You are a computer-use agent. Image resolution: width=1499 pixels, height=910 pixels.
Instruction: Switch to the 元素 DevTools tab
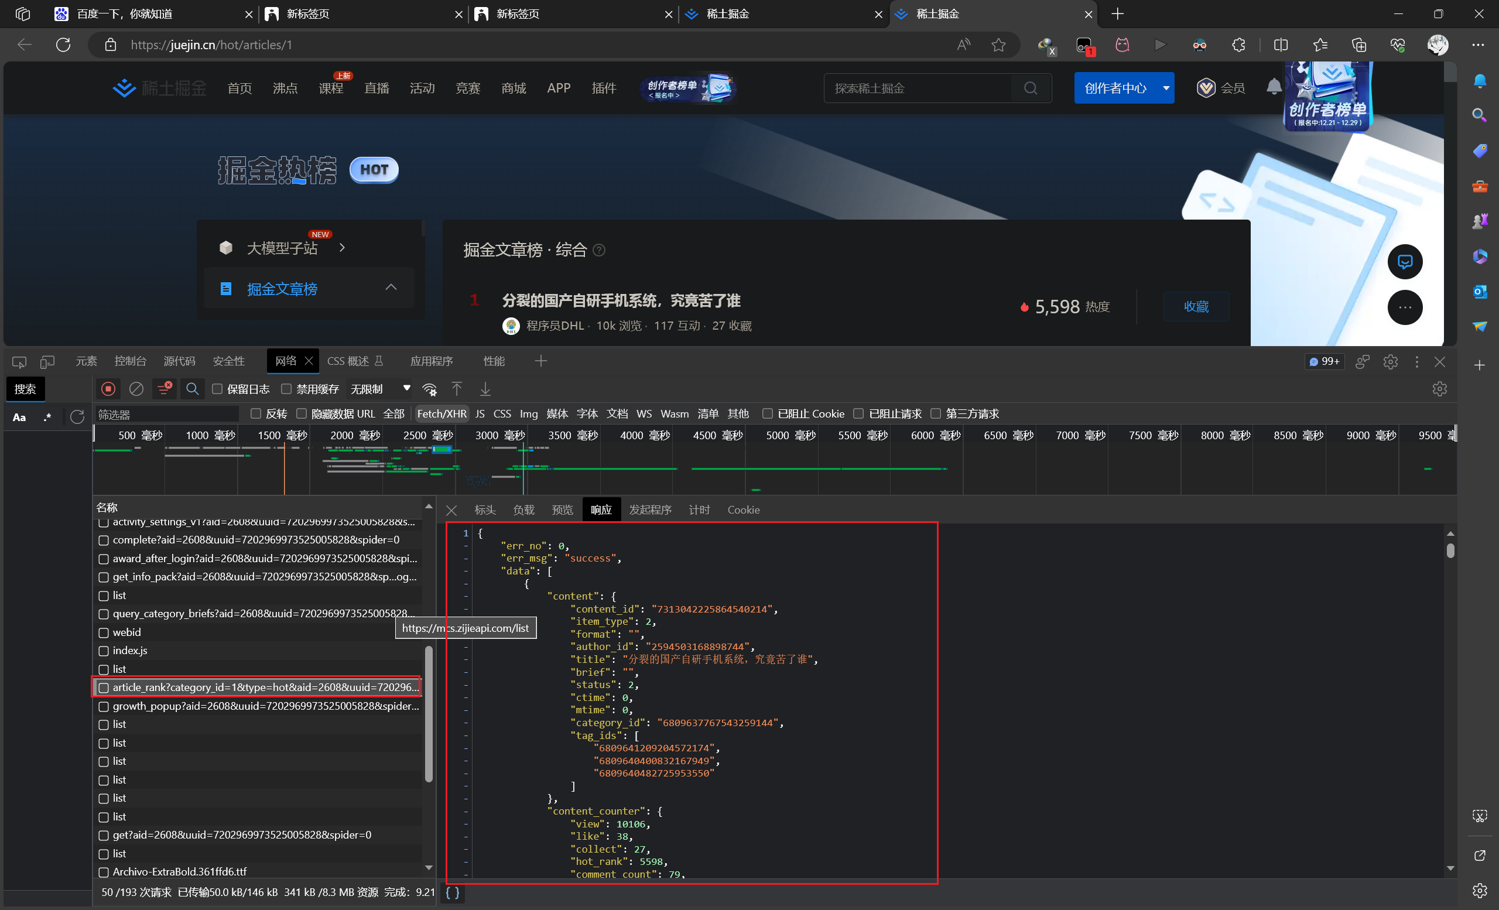(85, 361)
